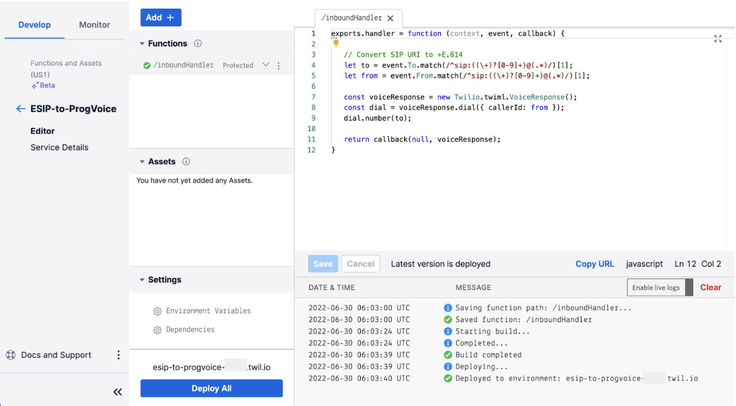Click info icon for 'Deploying...' log
Screen dimensions: 736x406
[448, 366]
